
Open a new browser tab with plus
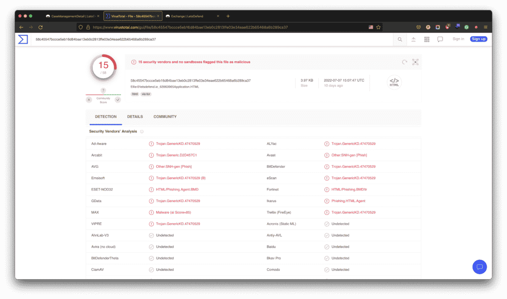pos(228,16)
